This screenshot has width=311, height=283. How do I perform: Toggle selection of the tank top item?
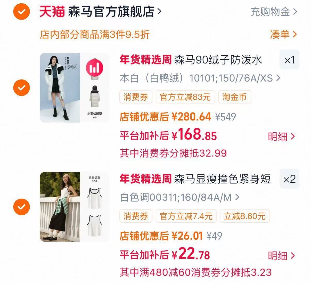[22, 207]
